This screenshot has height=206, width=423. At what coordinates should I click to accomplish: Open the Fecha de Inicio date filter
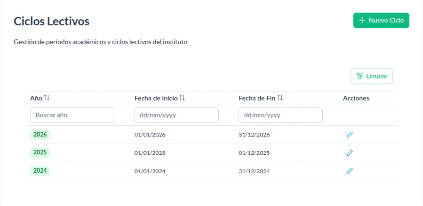pos(176,115)
